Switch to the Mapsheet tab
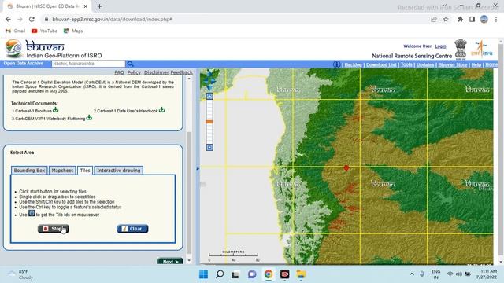The height and width of the screenshot is (283, 504). click(x=62, y=171)
